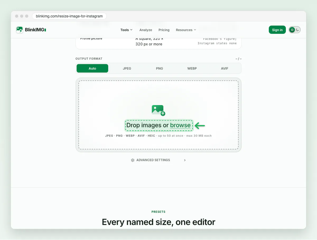The height and width of the screenshot is (240, 317).
Task: Click the image upload icon in dropzone
Action: pos(158,110)
